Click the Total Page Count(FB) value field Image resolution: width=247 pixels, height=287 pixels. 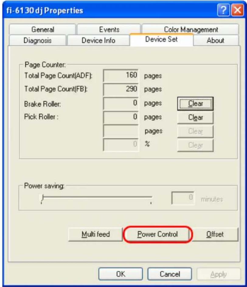(121, 89)
